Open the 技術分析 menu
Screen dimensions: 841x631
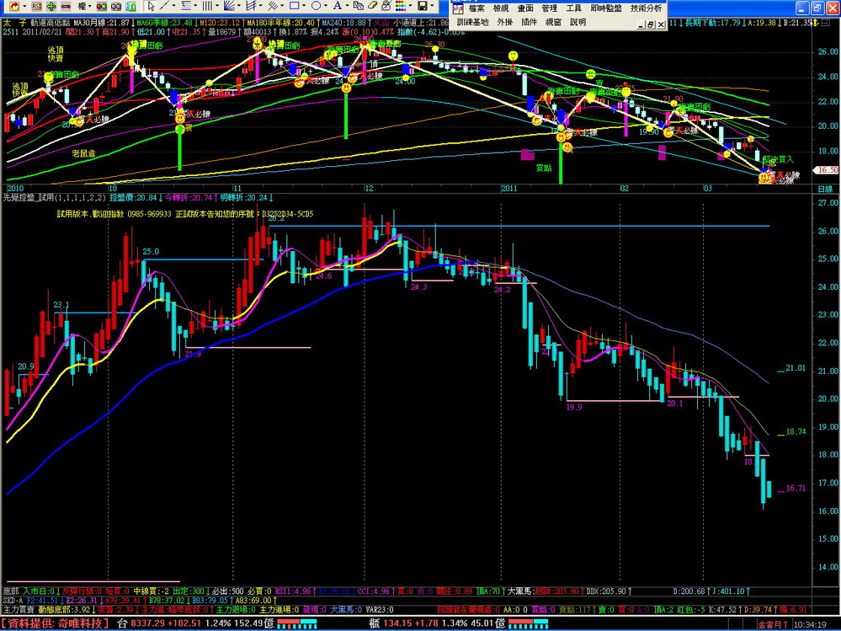tap(646, 8)
